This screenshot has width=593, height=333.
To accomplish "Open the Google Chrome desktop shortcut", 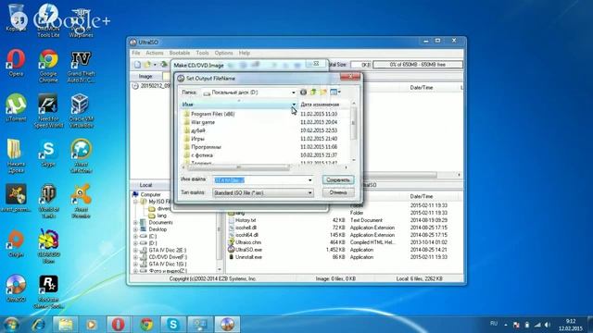I will click(x=48, y=66).
